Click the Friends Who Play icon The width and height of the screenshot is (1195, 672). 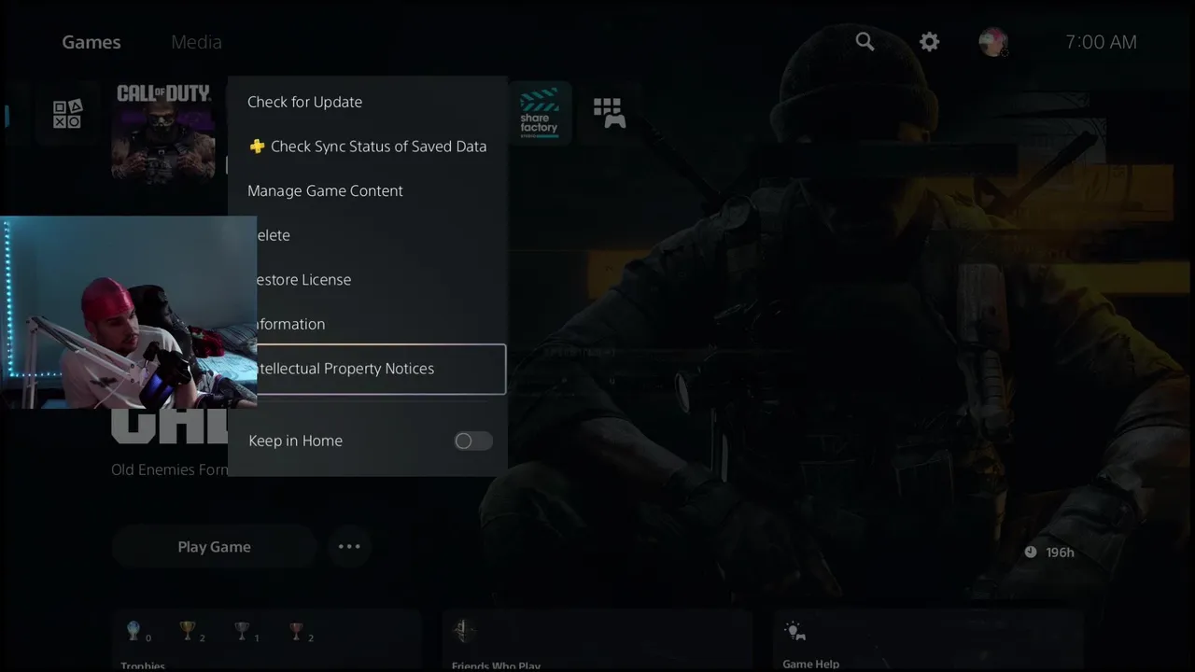click(464, 632)
